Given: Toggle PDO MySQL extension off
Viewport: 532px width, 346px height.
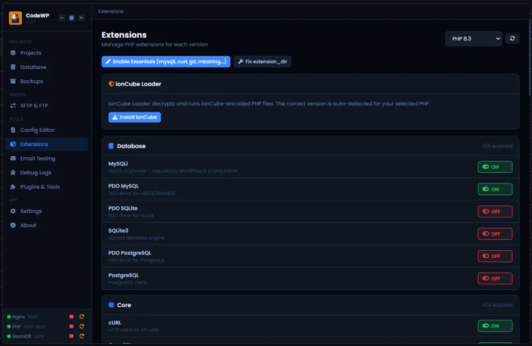Looking at the screenshot, I should point(495,189).
